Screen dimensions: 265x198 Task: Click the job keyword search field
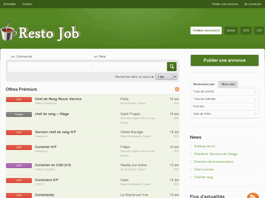pos(50,67)
